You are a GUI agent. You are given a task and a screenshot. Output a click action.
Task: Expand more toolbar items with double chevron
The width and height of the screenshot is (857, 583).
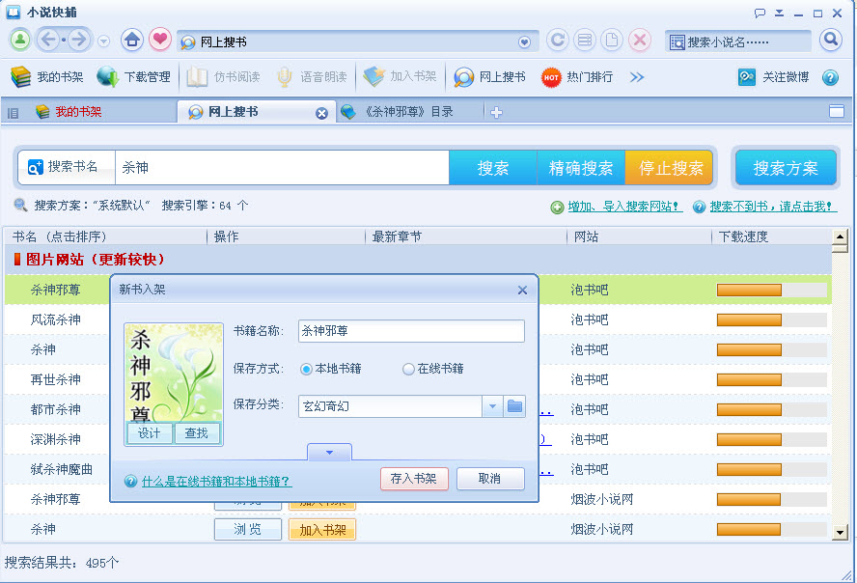point(637,77)
